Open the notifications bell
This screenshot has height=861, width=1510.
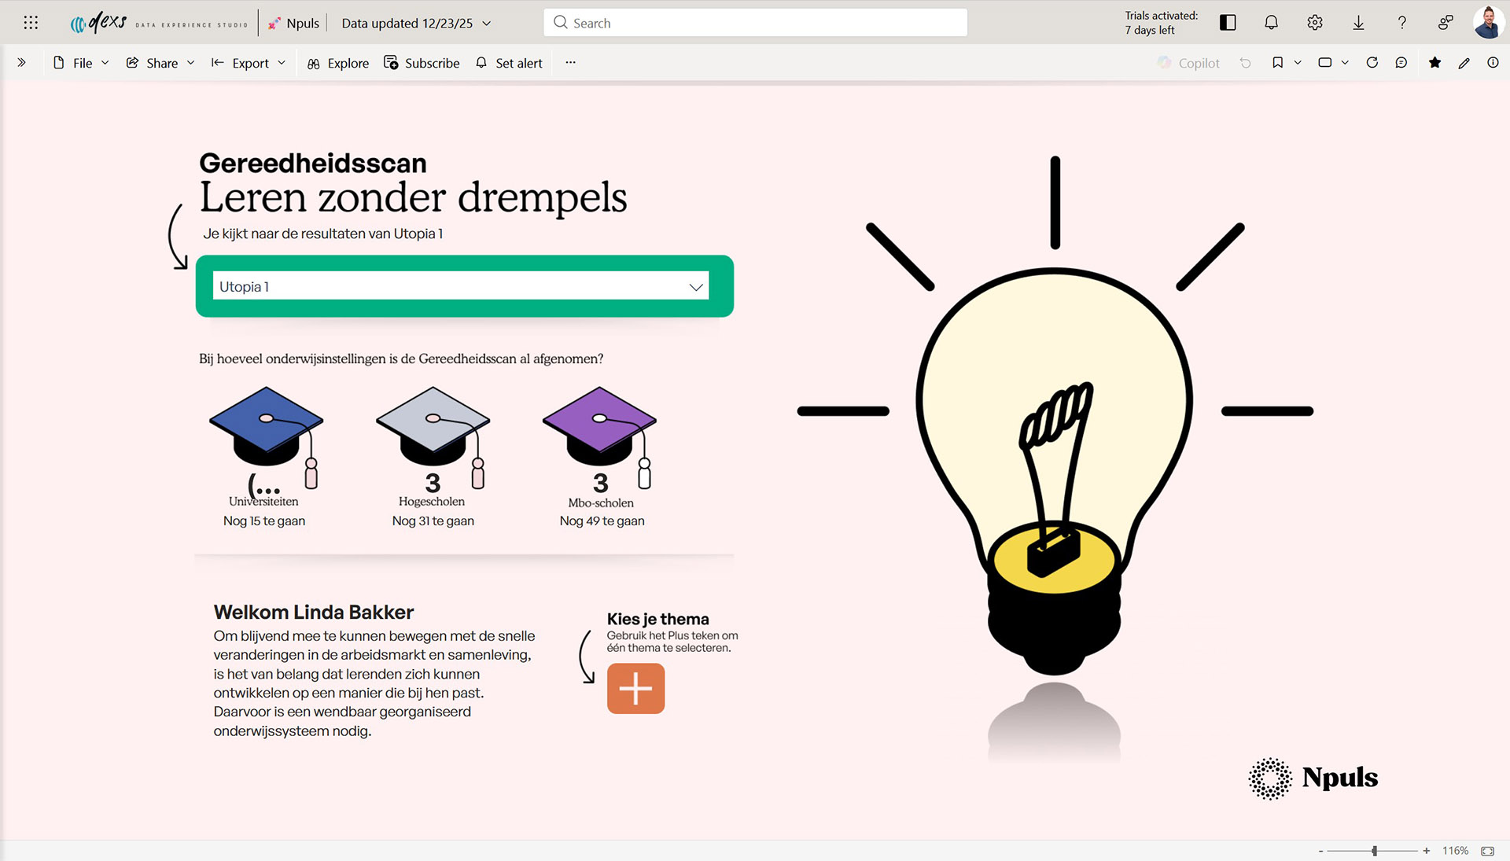pyautogui.click(x=1271, y=23)
